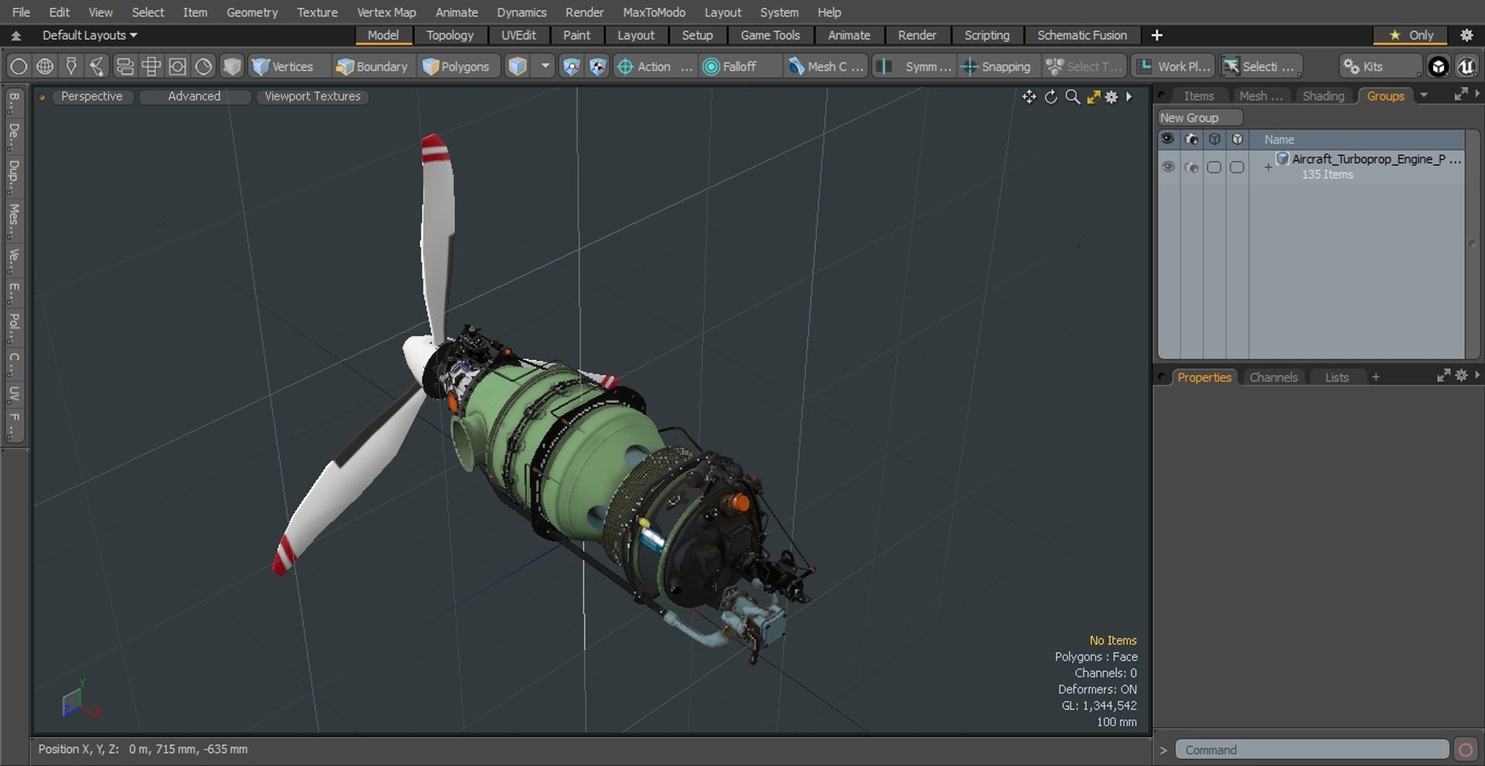Open the Geometry menu
Screen dimensions: 1485x766
pyautogui.click(x=251, y=12)
